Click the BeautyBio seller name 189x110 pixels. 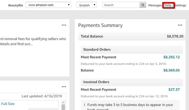tap(16, 5)
